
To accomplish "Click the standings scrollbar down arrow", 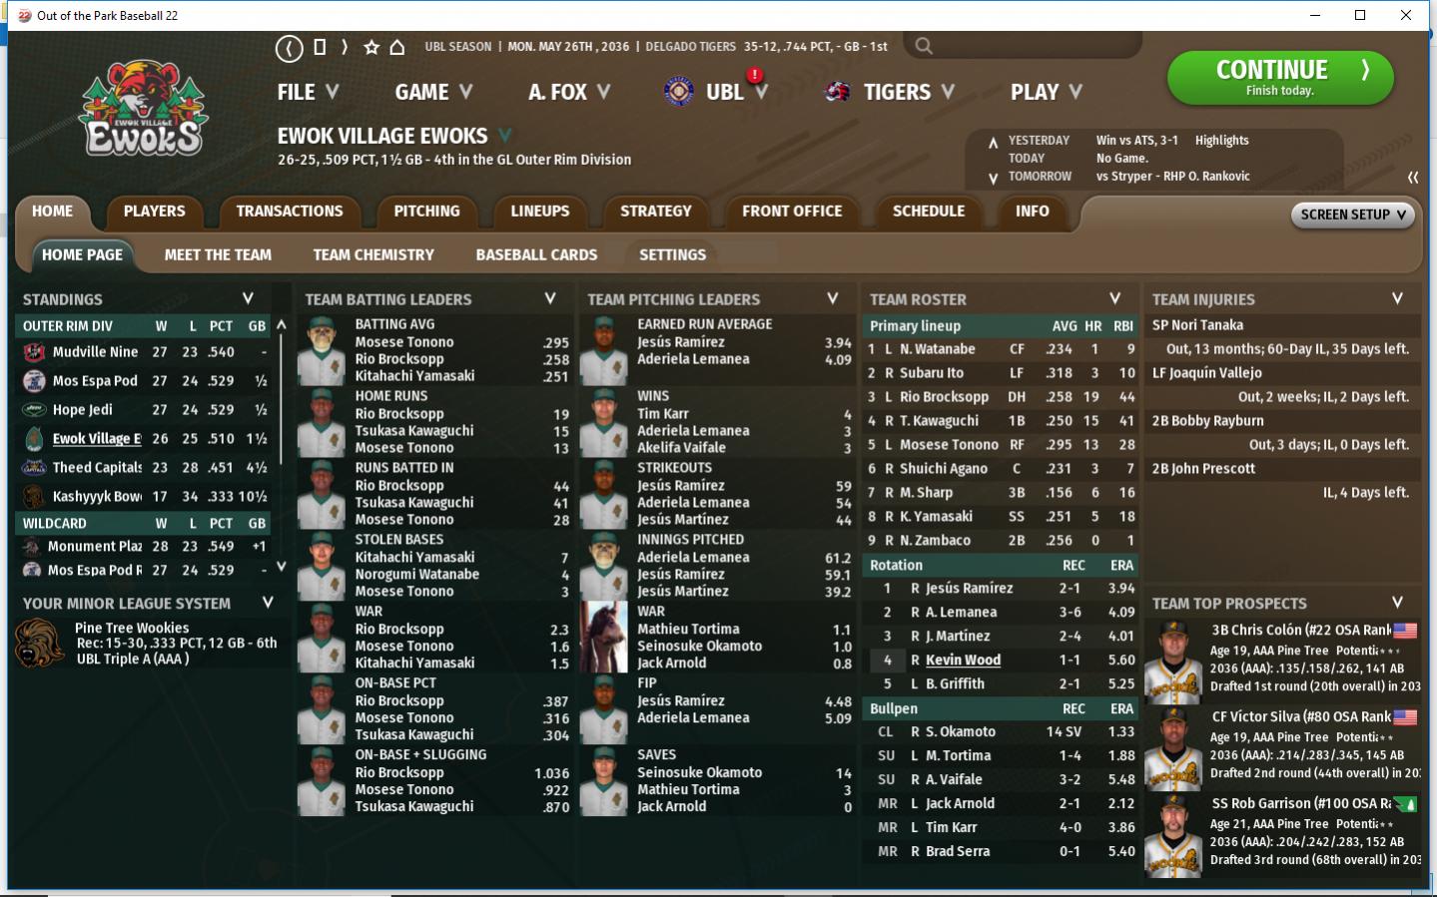I will pos(282,567).
